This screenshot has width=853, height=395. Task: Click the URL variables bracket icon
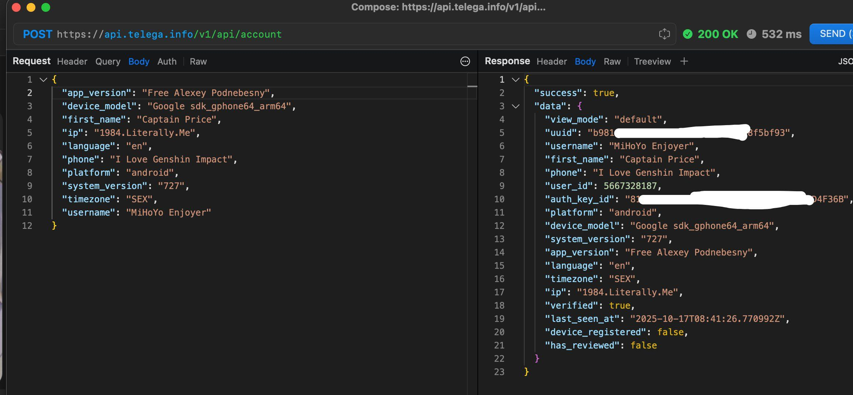click(x=664, y=34)
